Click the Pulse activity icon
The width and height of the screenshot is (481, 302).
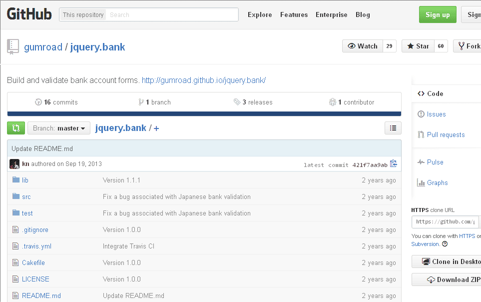[421, 162]
